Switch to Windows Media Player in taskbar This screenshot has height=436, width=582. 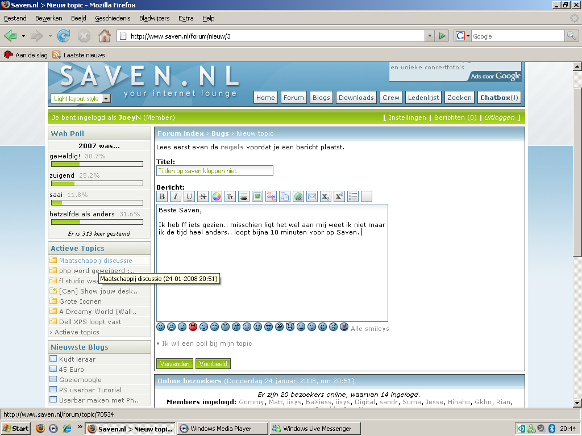222,429
